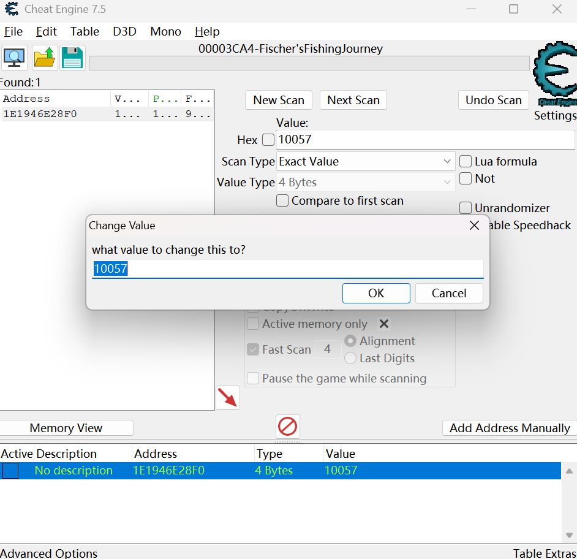The image size is (577, 559).
Task: Toggle Active memory only checkbox
Action: click(x=253, y=324)
